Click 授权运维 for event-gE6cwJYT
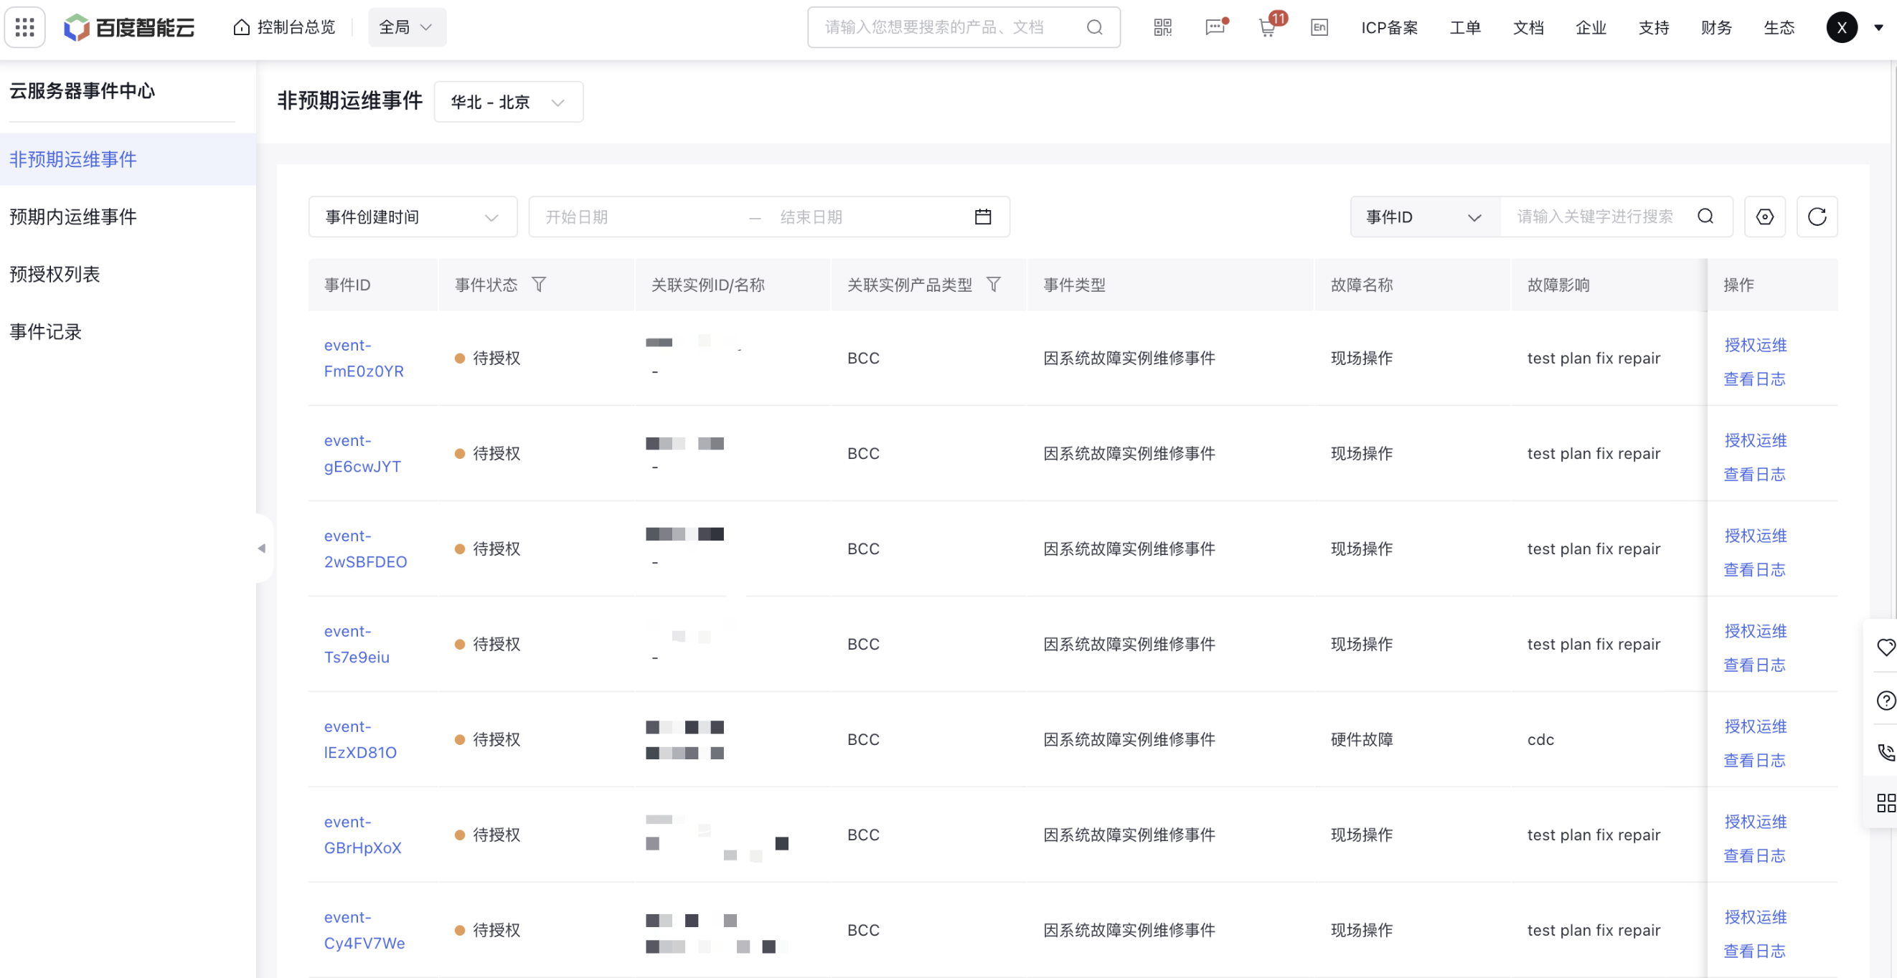This screenshot has width=1897, height=978. [x=1755, y=440]
